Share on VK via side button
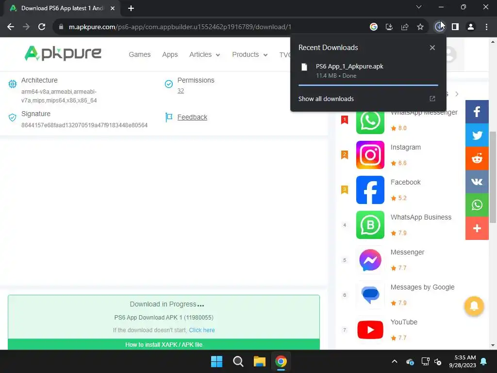Screen dimensions: 497x373 477,182
